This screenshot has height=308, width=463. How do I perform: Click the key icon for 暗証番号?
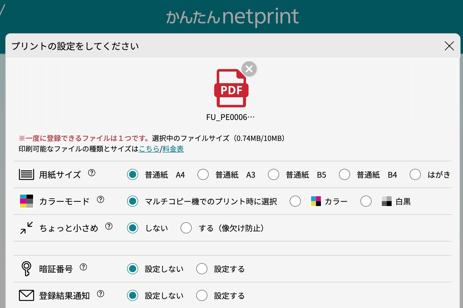pyautogui.click(x=27, y=269)
